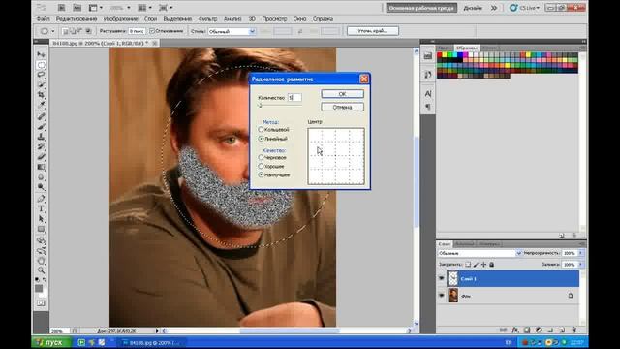The height and width of the screenshot is (349, 620).
Task: Hide Фон layer visibility eye
Action: coord(442,296)
